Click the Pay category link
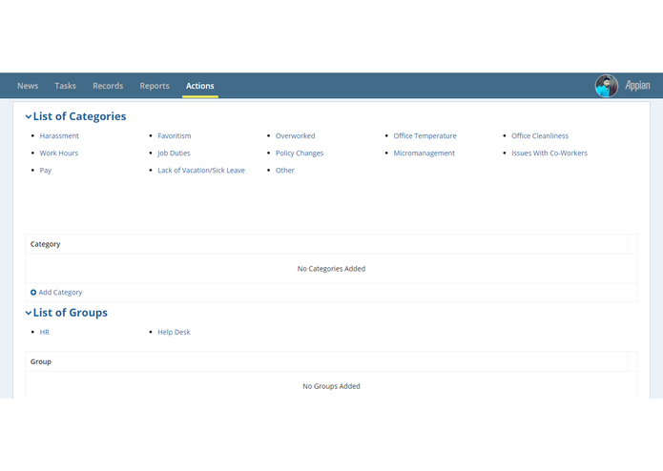This screenshot has height=471, width=663. coord(45,171)
